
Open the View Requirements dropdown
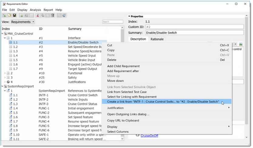[23, 22]
